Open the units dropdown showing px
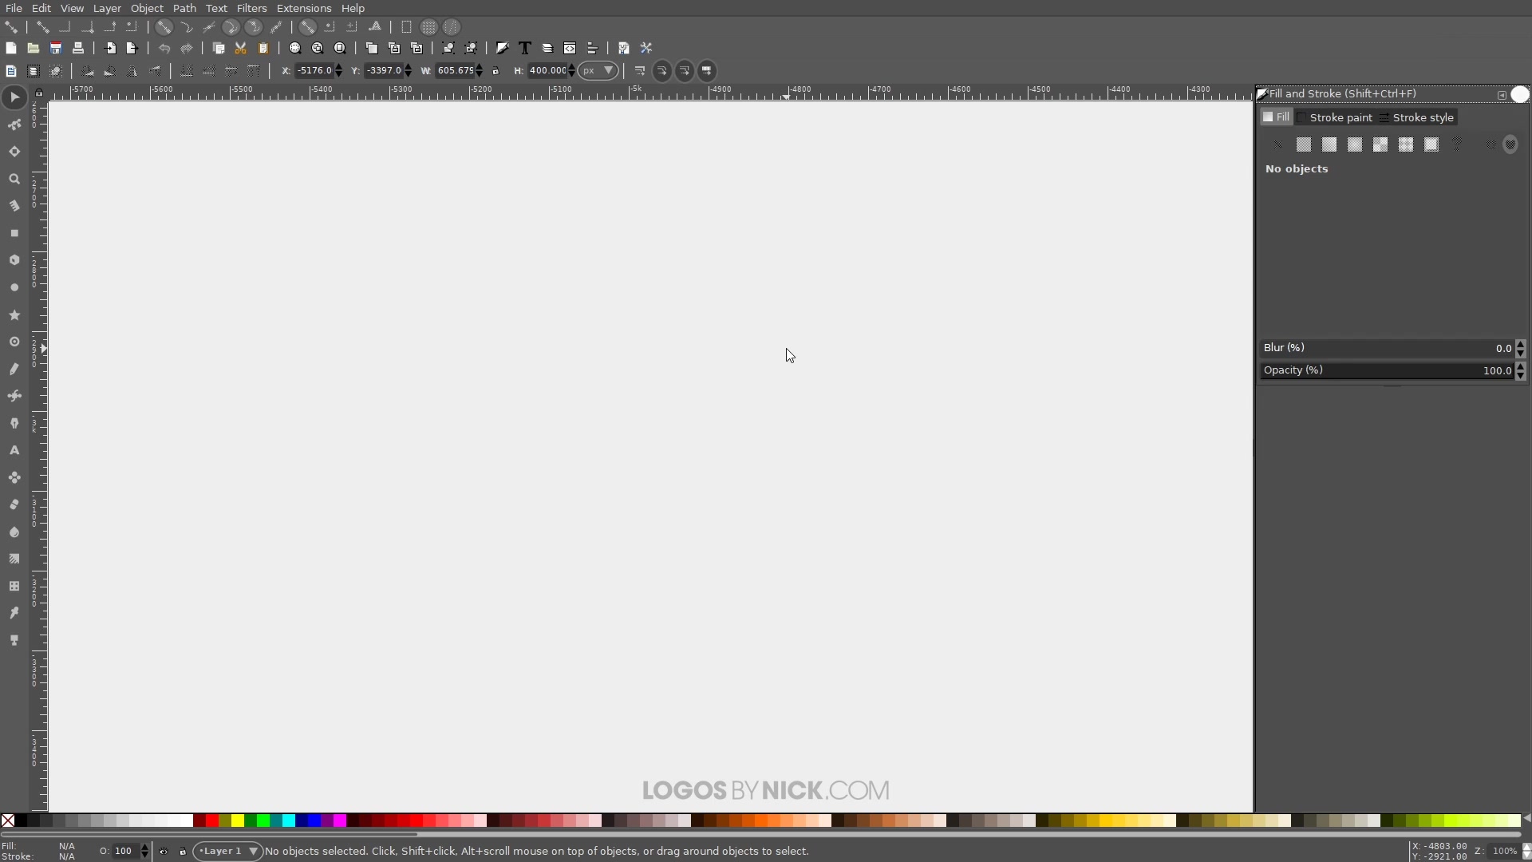 598,70
